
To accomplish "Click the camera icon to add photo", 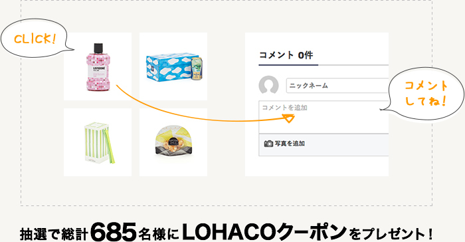I will click(x=268, y=144).
